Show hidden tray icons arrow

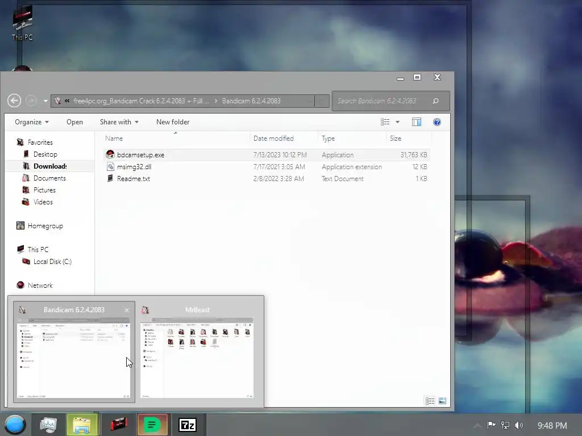pyautogui.click(x=477, y=426)
